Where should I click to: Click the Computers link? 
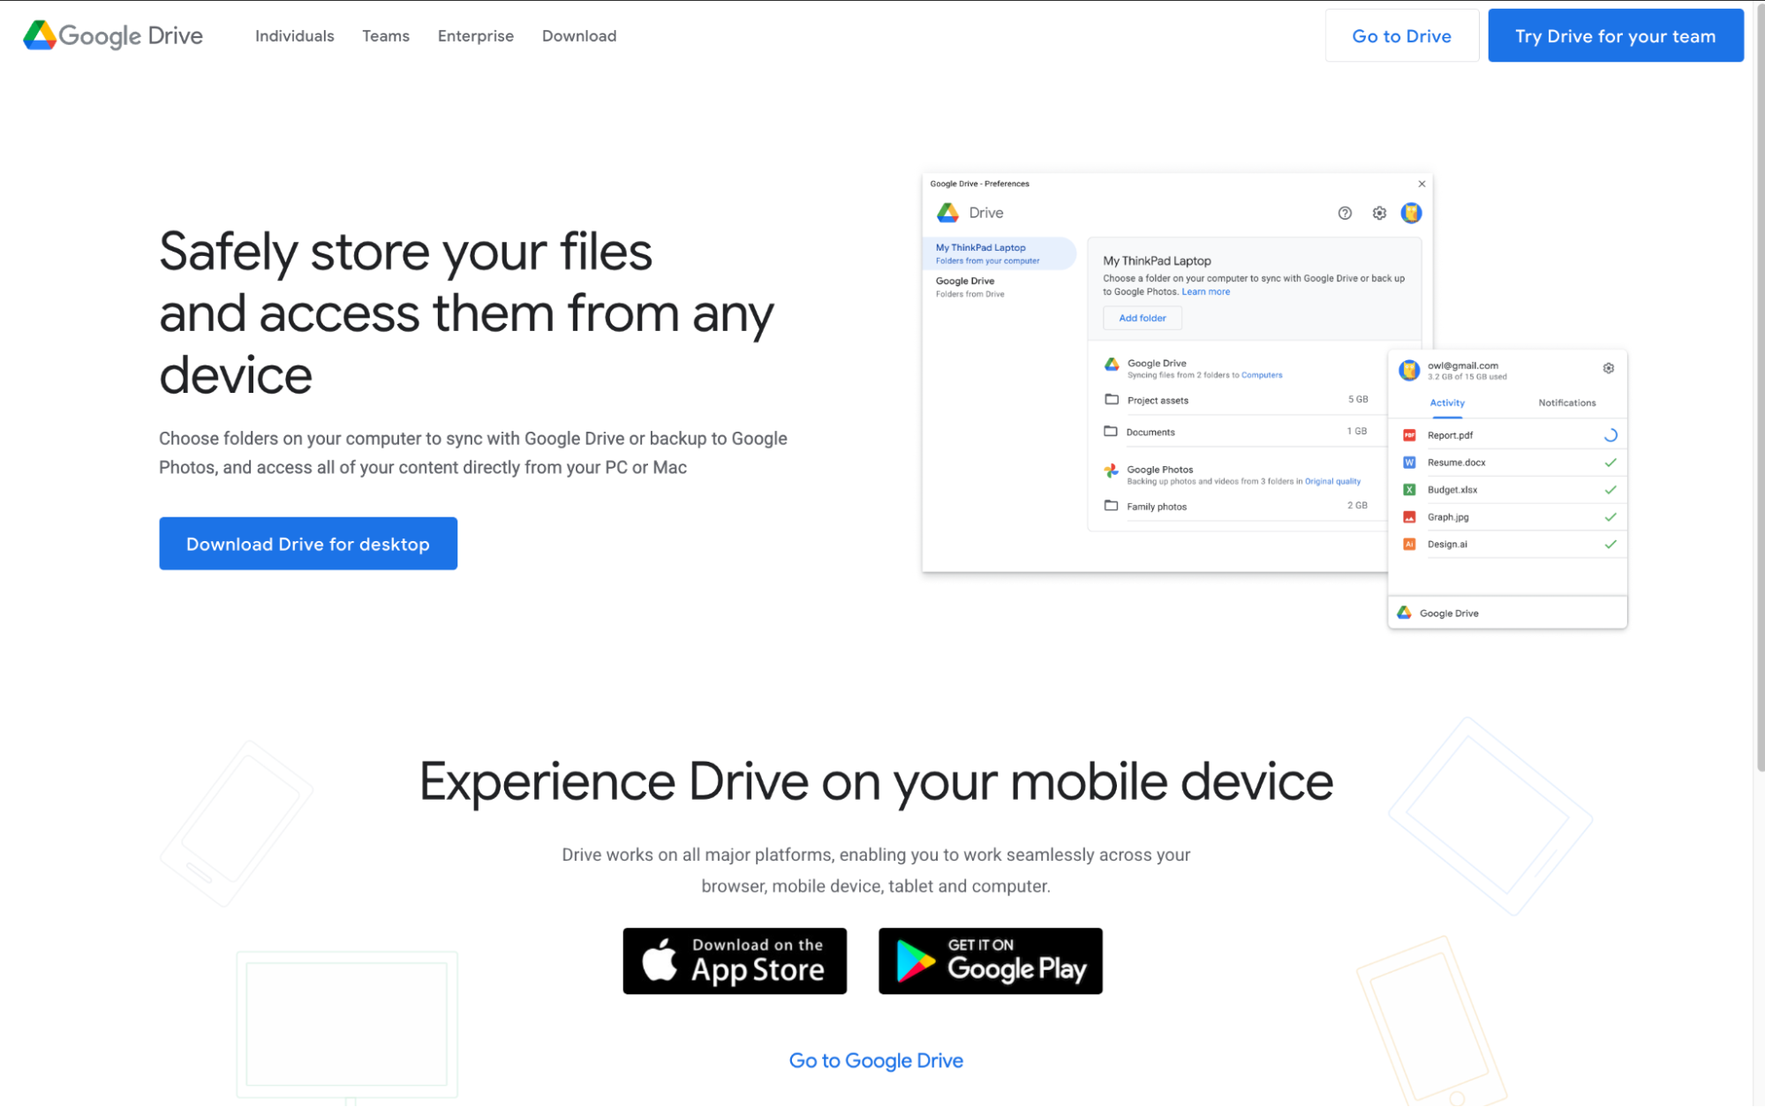point(1262,375)
